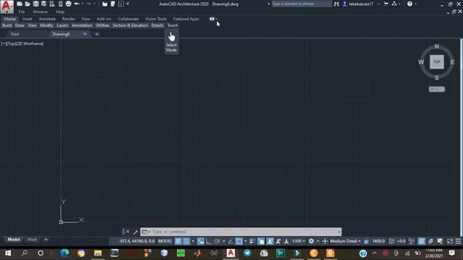Click the search keyword input field
Screen dimensions: 463x260
(x=302, y=4)
